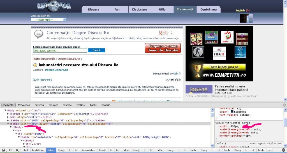The height and width of the screenshot is (153, 287).
Task: Click the '(1254 răspunsuri)' link
Action: click(x=43, y=80)
